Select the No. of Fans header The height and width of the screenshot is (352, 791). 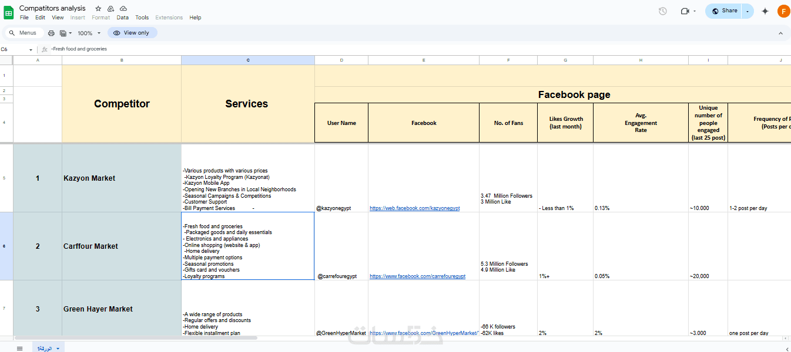coord(508,123)
